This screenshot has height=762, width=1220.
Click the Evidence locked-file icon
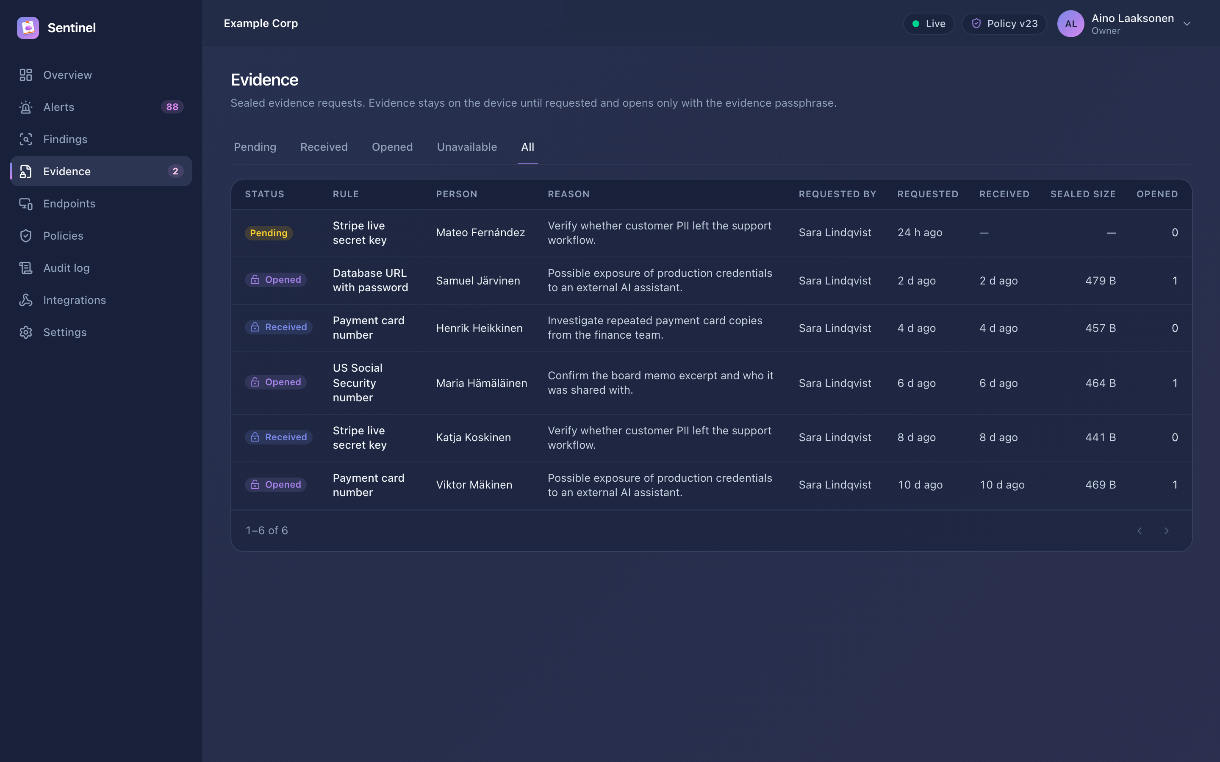[x=26, y=171]
